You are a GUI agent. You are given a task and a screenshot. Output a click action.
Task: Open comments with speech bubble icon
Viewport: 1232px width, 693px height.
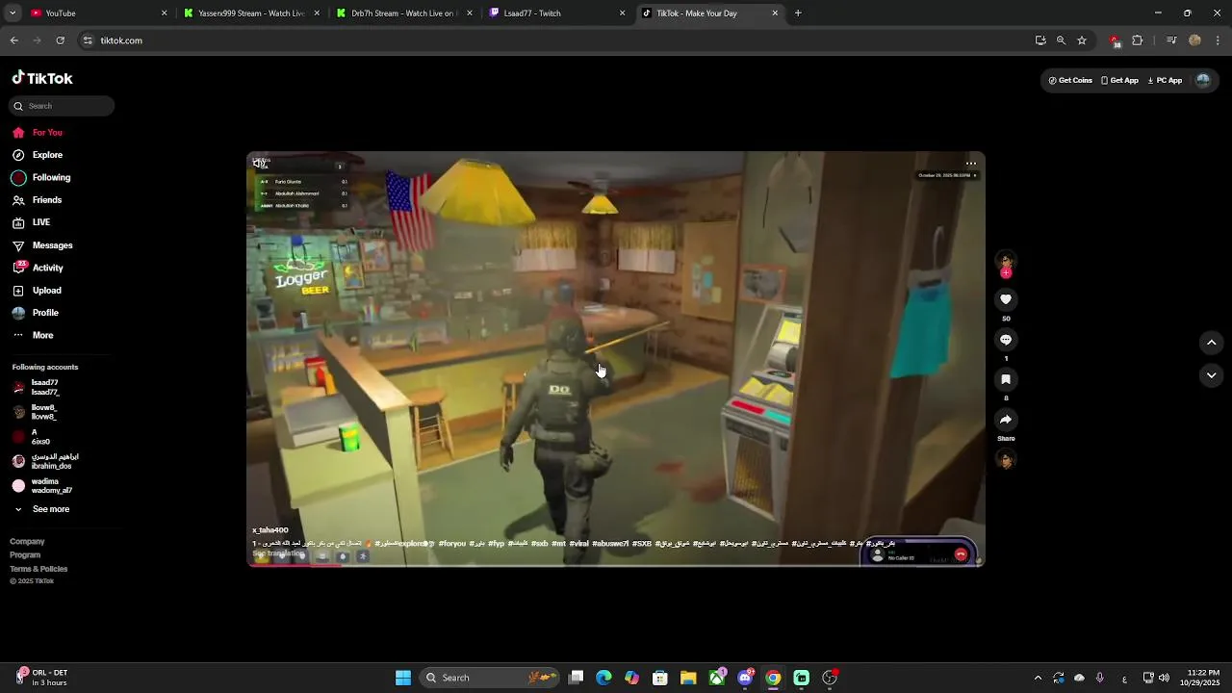click(1006, 340)
